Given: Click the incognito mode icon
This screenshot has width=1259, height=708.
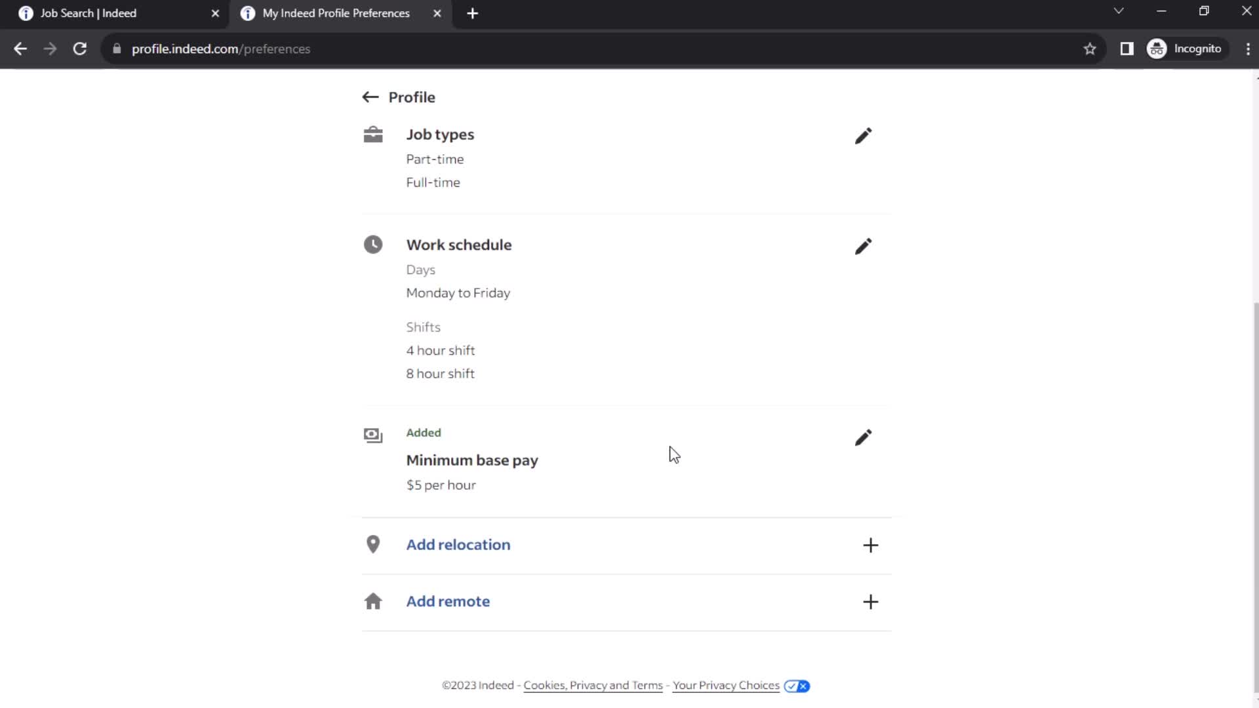Looking at the screenshot, I should (1159, 49).
